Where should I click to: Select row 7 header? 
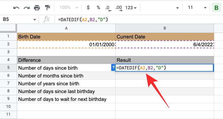[x=8, y=84]
